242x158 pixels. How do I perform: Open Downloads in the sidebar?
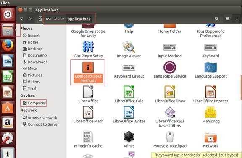click(35, 62)
